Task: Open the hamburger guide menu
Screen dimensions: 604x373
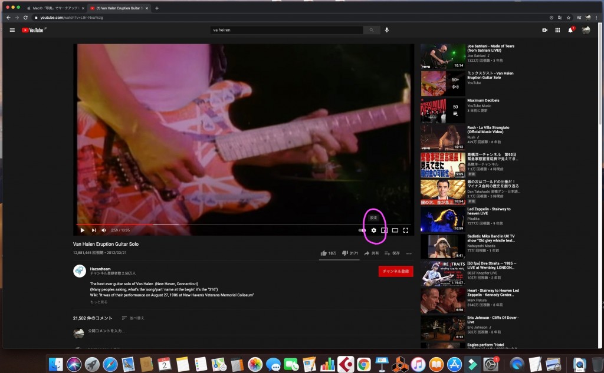Action: tap(12, 30)
